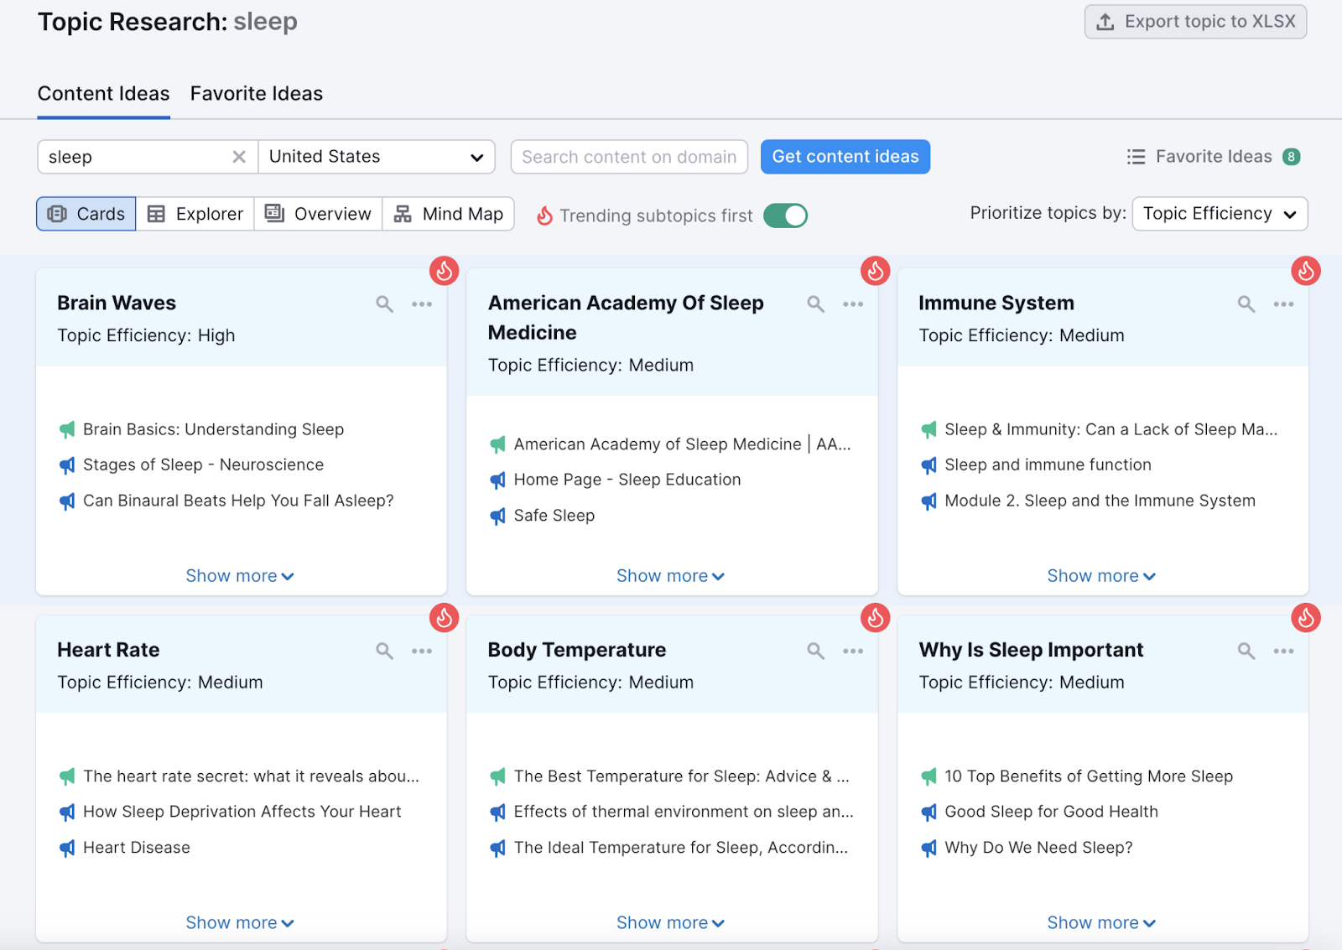Select the Content Ideas tab
The height and width of the screenshot is (950, 1342).
point(103,93)
